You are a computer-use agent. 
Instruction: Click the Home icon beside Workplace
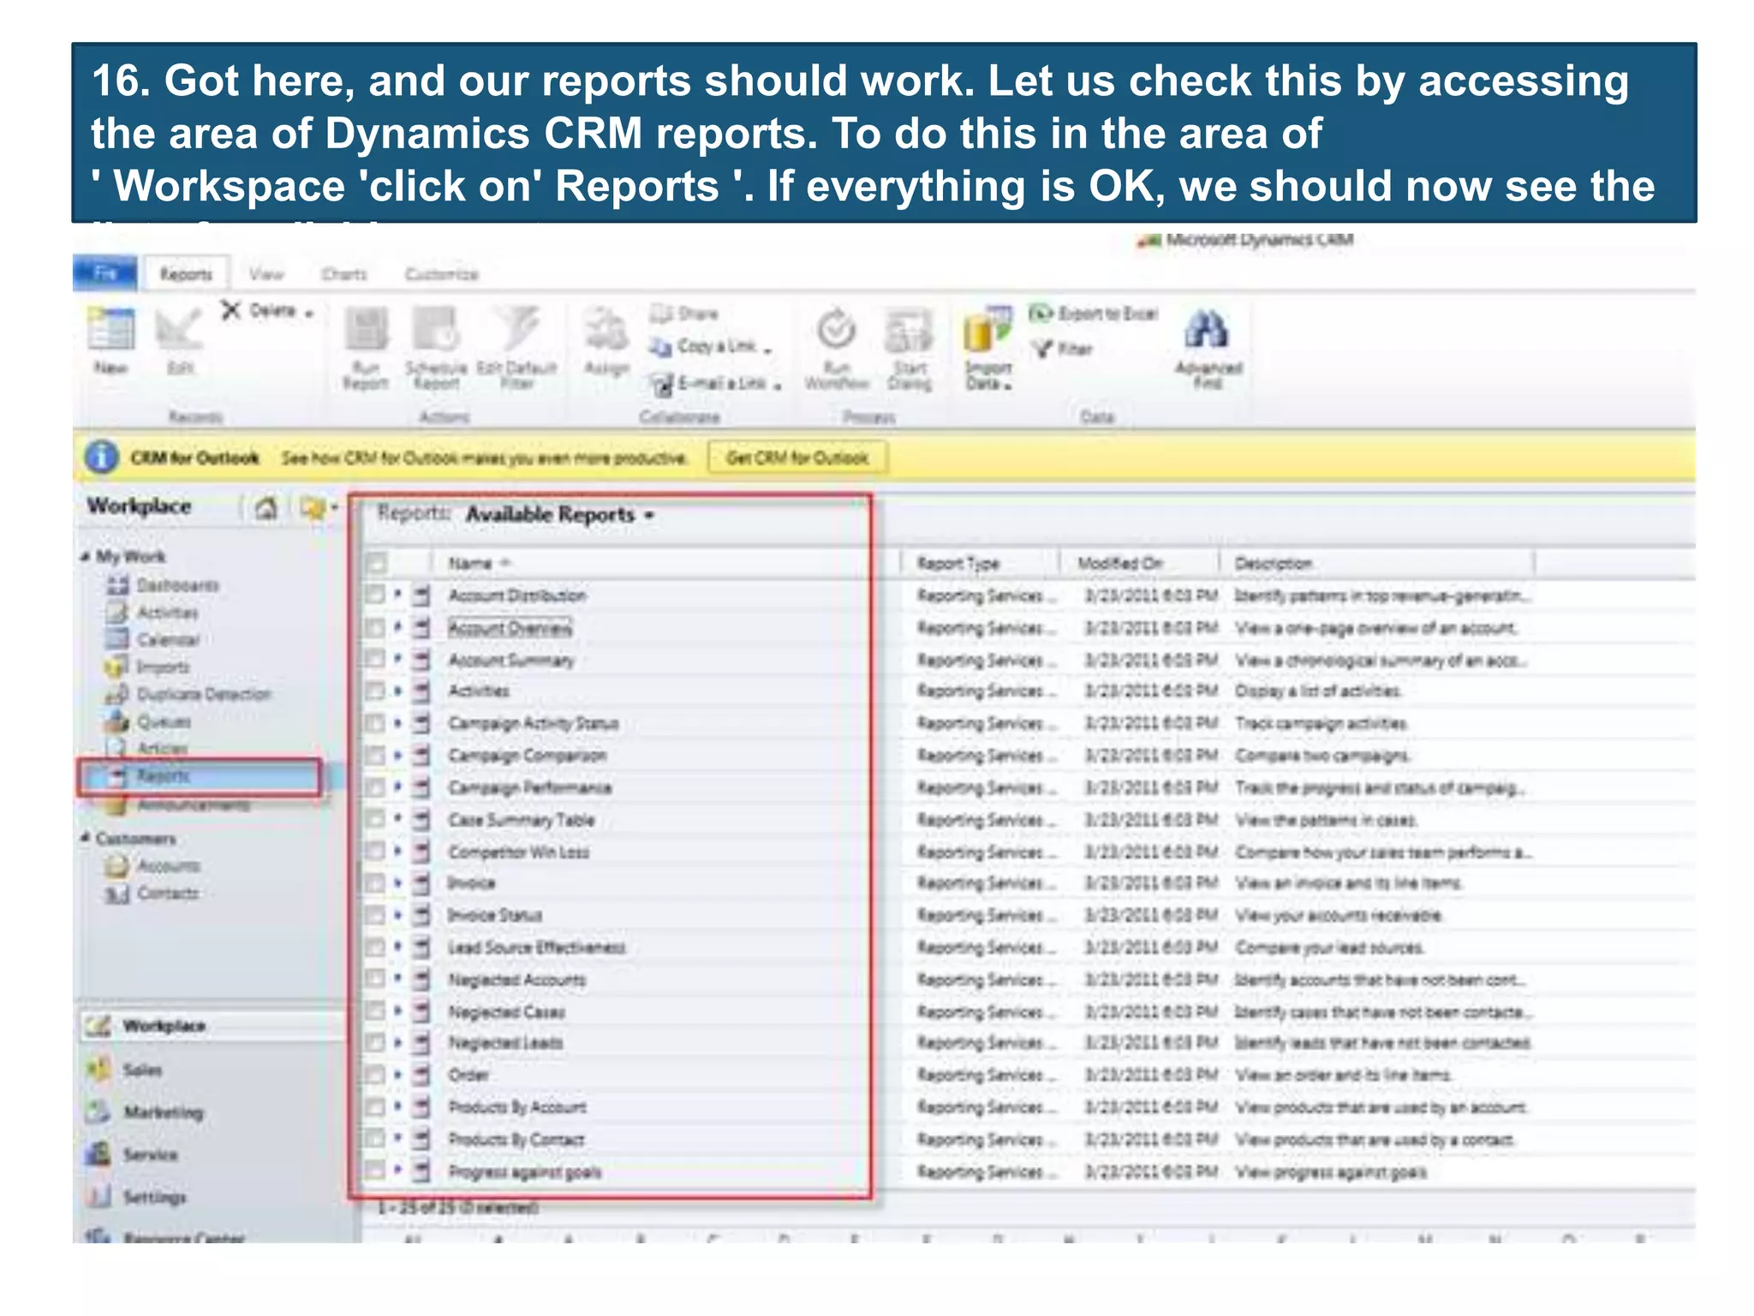266,508
